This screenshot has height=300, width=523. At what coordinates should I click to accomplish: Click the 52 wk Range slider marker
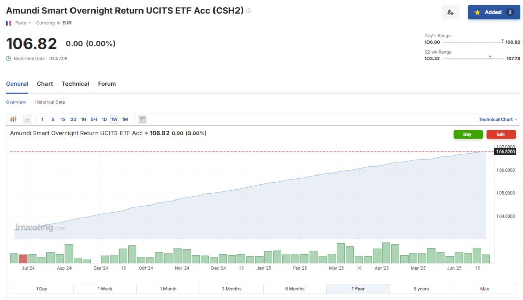click(x=490, y=57)
